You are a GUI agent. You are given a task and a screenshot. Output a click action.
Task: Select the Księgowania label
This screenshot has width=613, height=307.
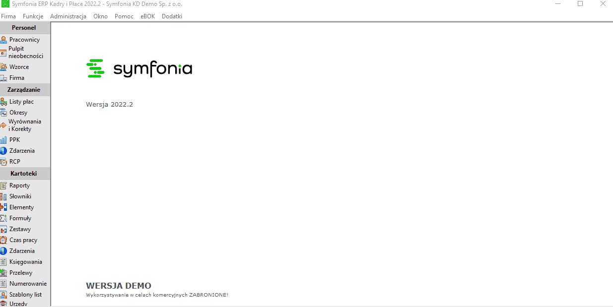pyautogui.click(x=26, y=262)
